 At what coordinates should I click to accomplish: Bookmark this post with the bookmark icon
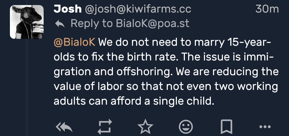click(226, 127)
